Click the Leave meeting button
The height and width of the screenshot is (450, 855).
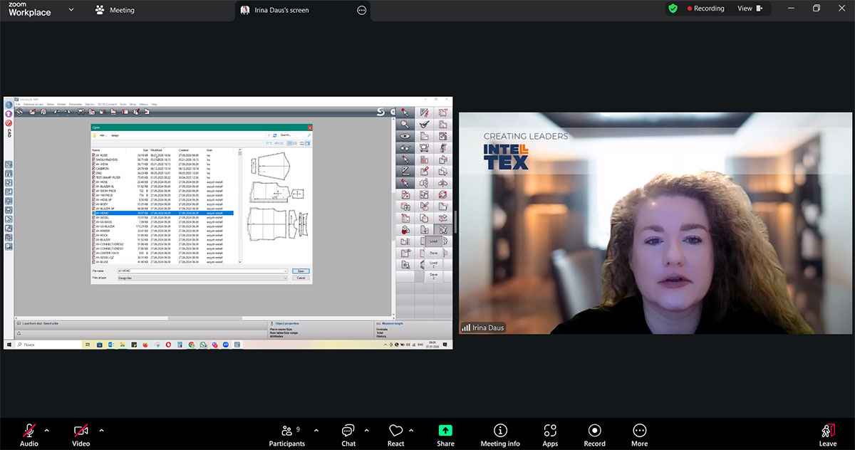coord(827,434)
